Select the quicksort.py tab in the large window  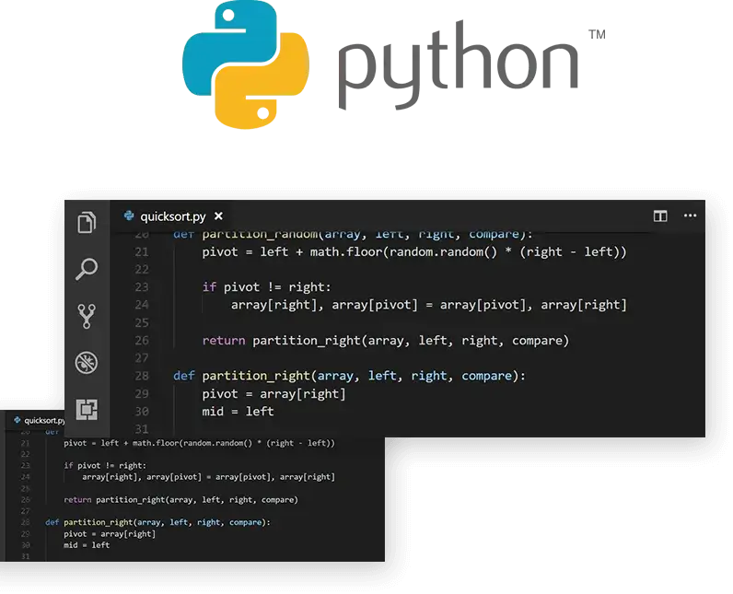pos(173,216)
